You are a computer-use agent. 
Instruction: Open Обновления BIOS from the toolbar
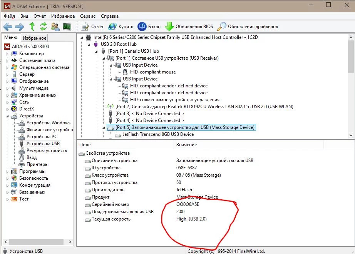(189, 27)
